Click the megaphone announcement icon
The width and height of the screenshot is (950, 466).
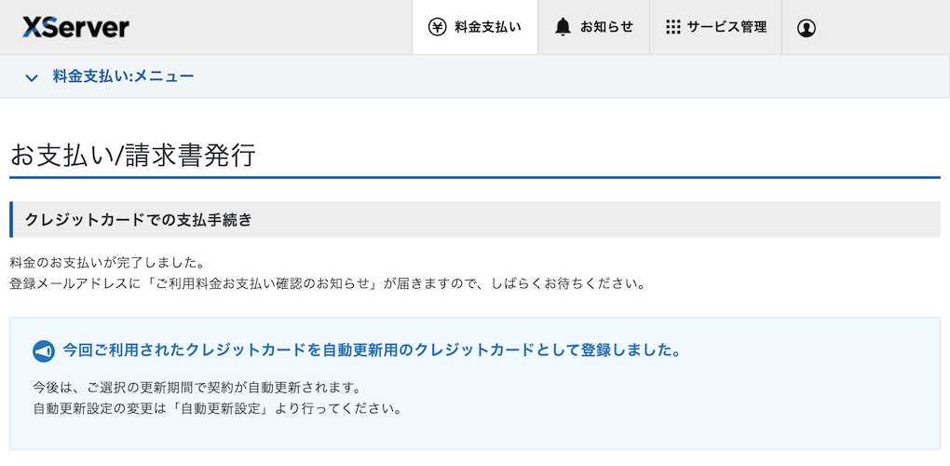pyautogui.click(x=44, y=351)
